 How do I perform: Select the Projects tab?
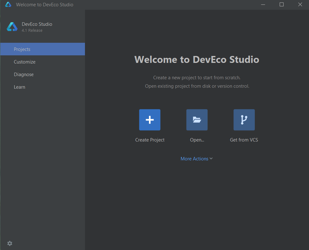click(x=42, y=49)
